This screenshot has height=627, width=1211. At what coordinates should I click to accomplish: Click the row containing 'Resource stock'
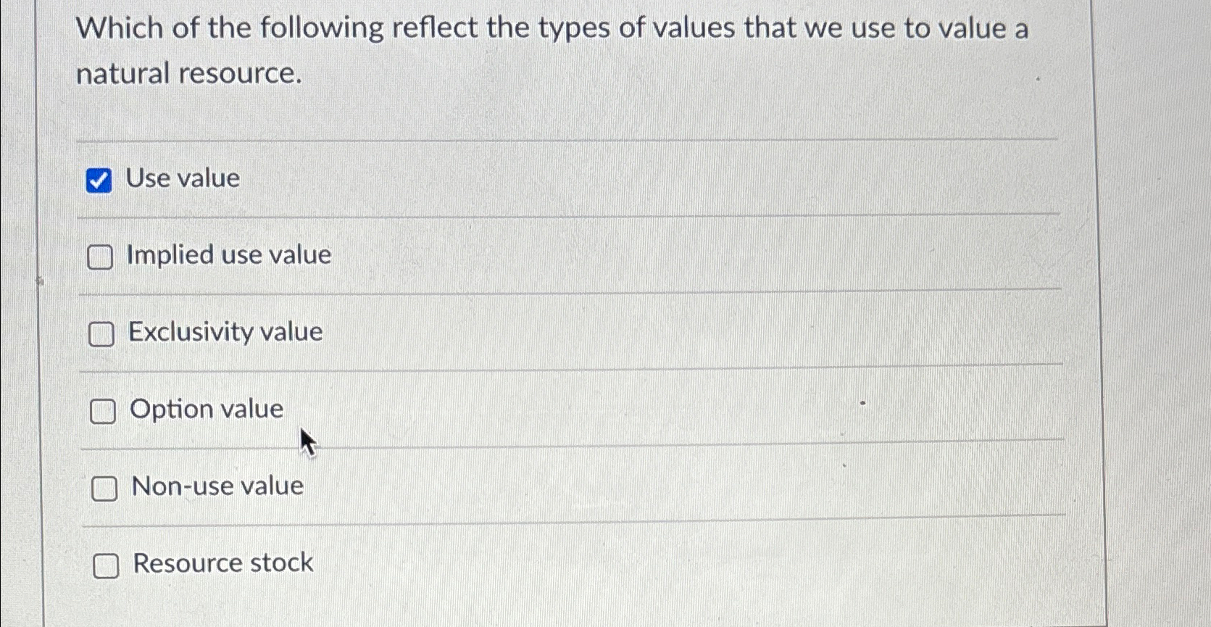[507, 564]
